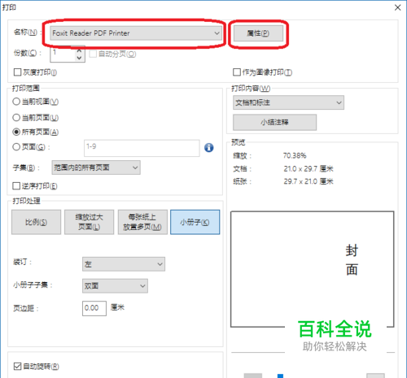This screenshot has height=378, width=407.
Task: Click the blue info icon beside page range
Action: tap(208, 148)
